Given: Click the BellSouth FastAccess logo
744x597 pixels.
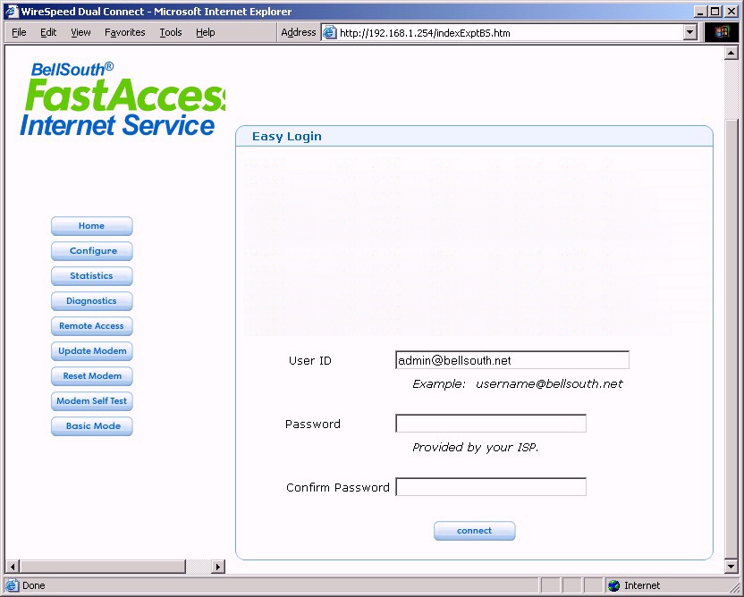Looking at the screenshot, I should [x=123, y=99].
